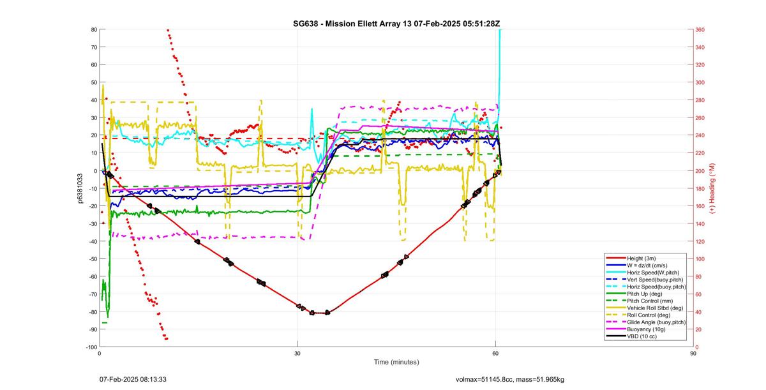Click the red heading axis tick label '340'
Image resolution: width=766 pixels, height=390 pixels.
click(x=700, y=47)
